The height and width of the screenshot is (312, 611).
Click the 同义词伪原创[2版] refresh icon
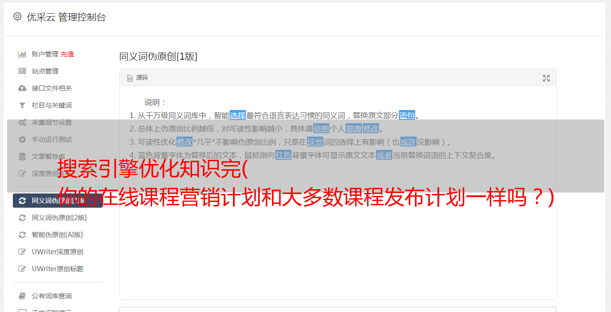tap(22, 218)
